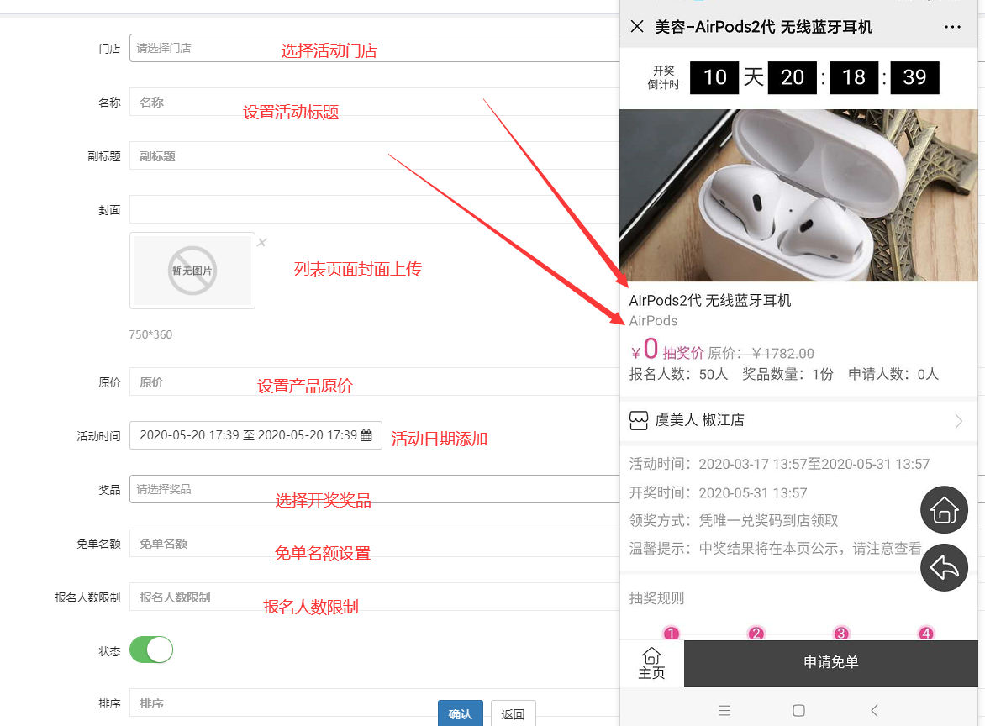Image resolution: width=985 pixels, height=726 pixels.
Task: Click the 报名人数：50人 text
Action: (678, 374)
